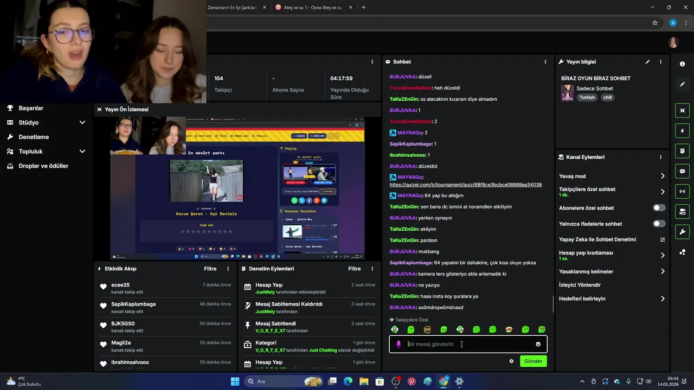Click İzleyici Yönlendir action
The width and height of the screenshot is (694, 390).
[x=580, y=285]
